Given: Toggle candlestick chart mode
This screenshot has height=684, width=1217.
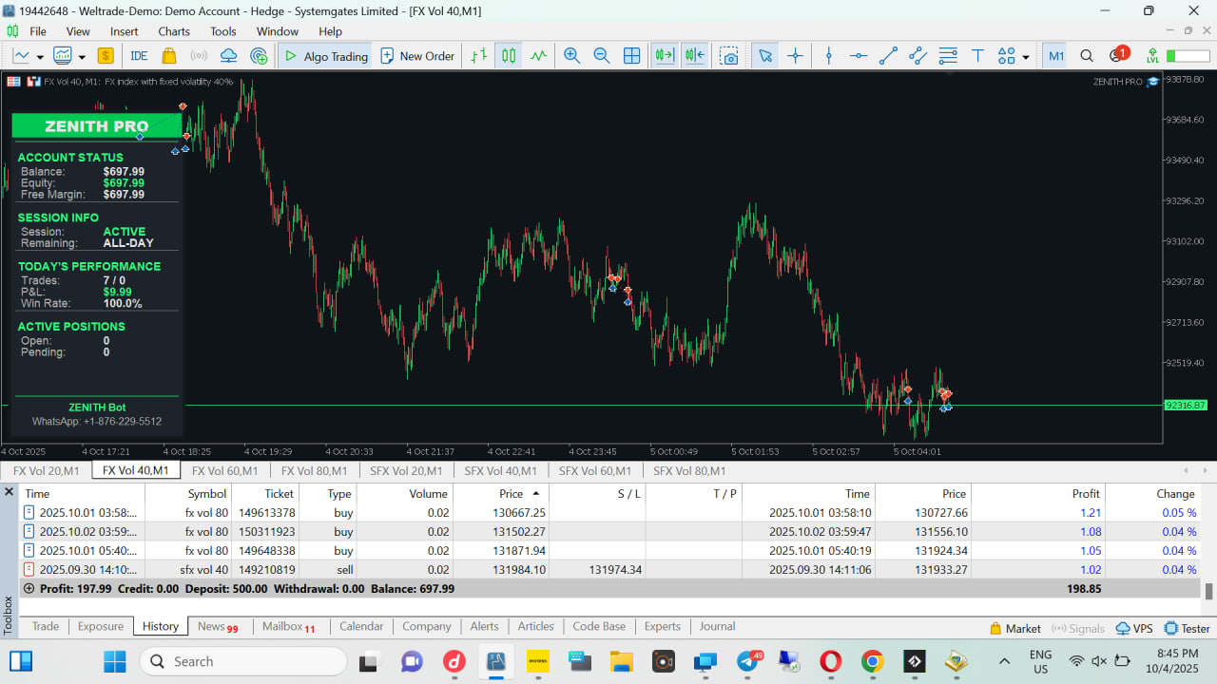Looking at the screenshot, I should click(x=509, y=56).
